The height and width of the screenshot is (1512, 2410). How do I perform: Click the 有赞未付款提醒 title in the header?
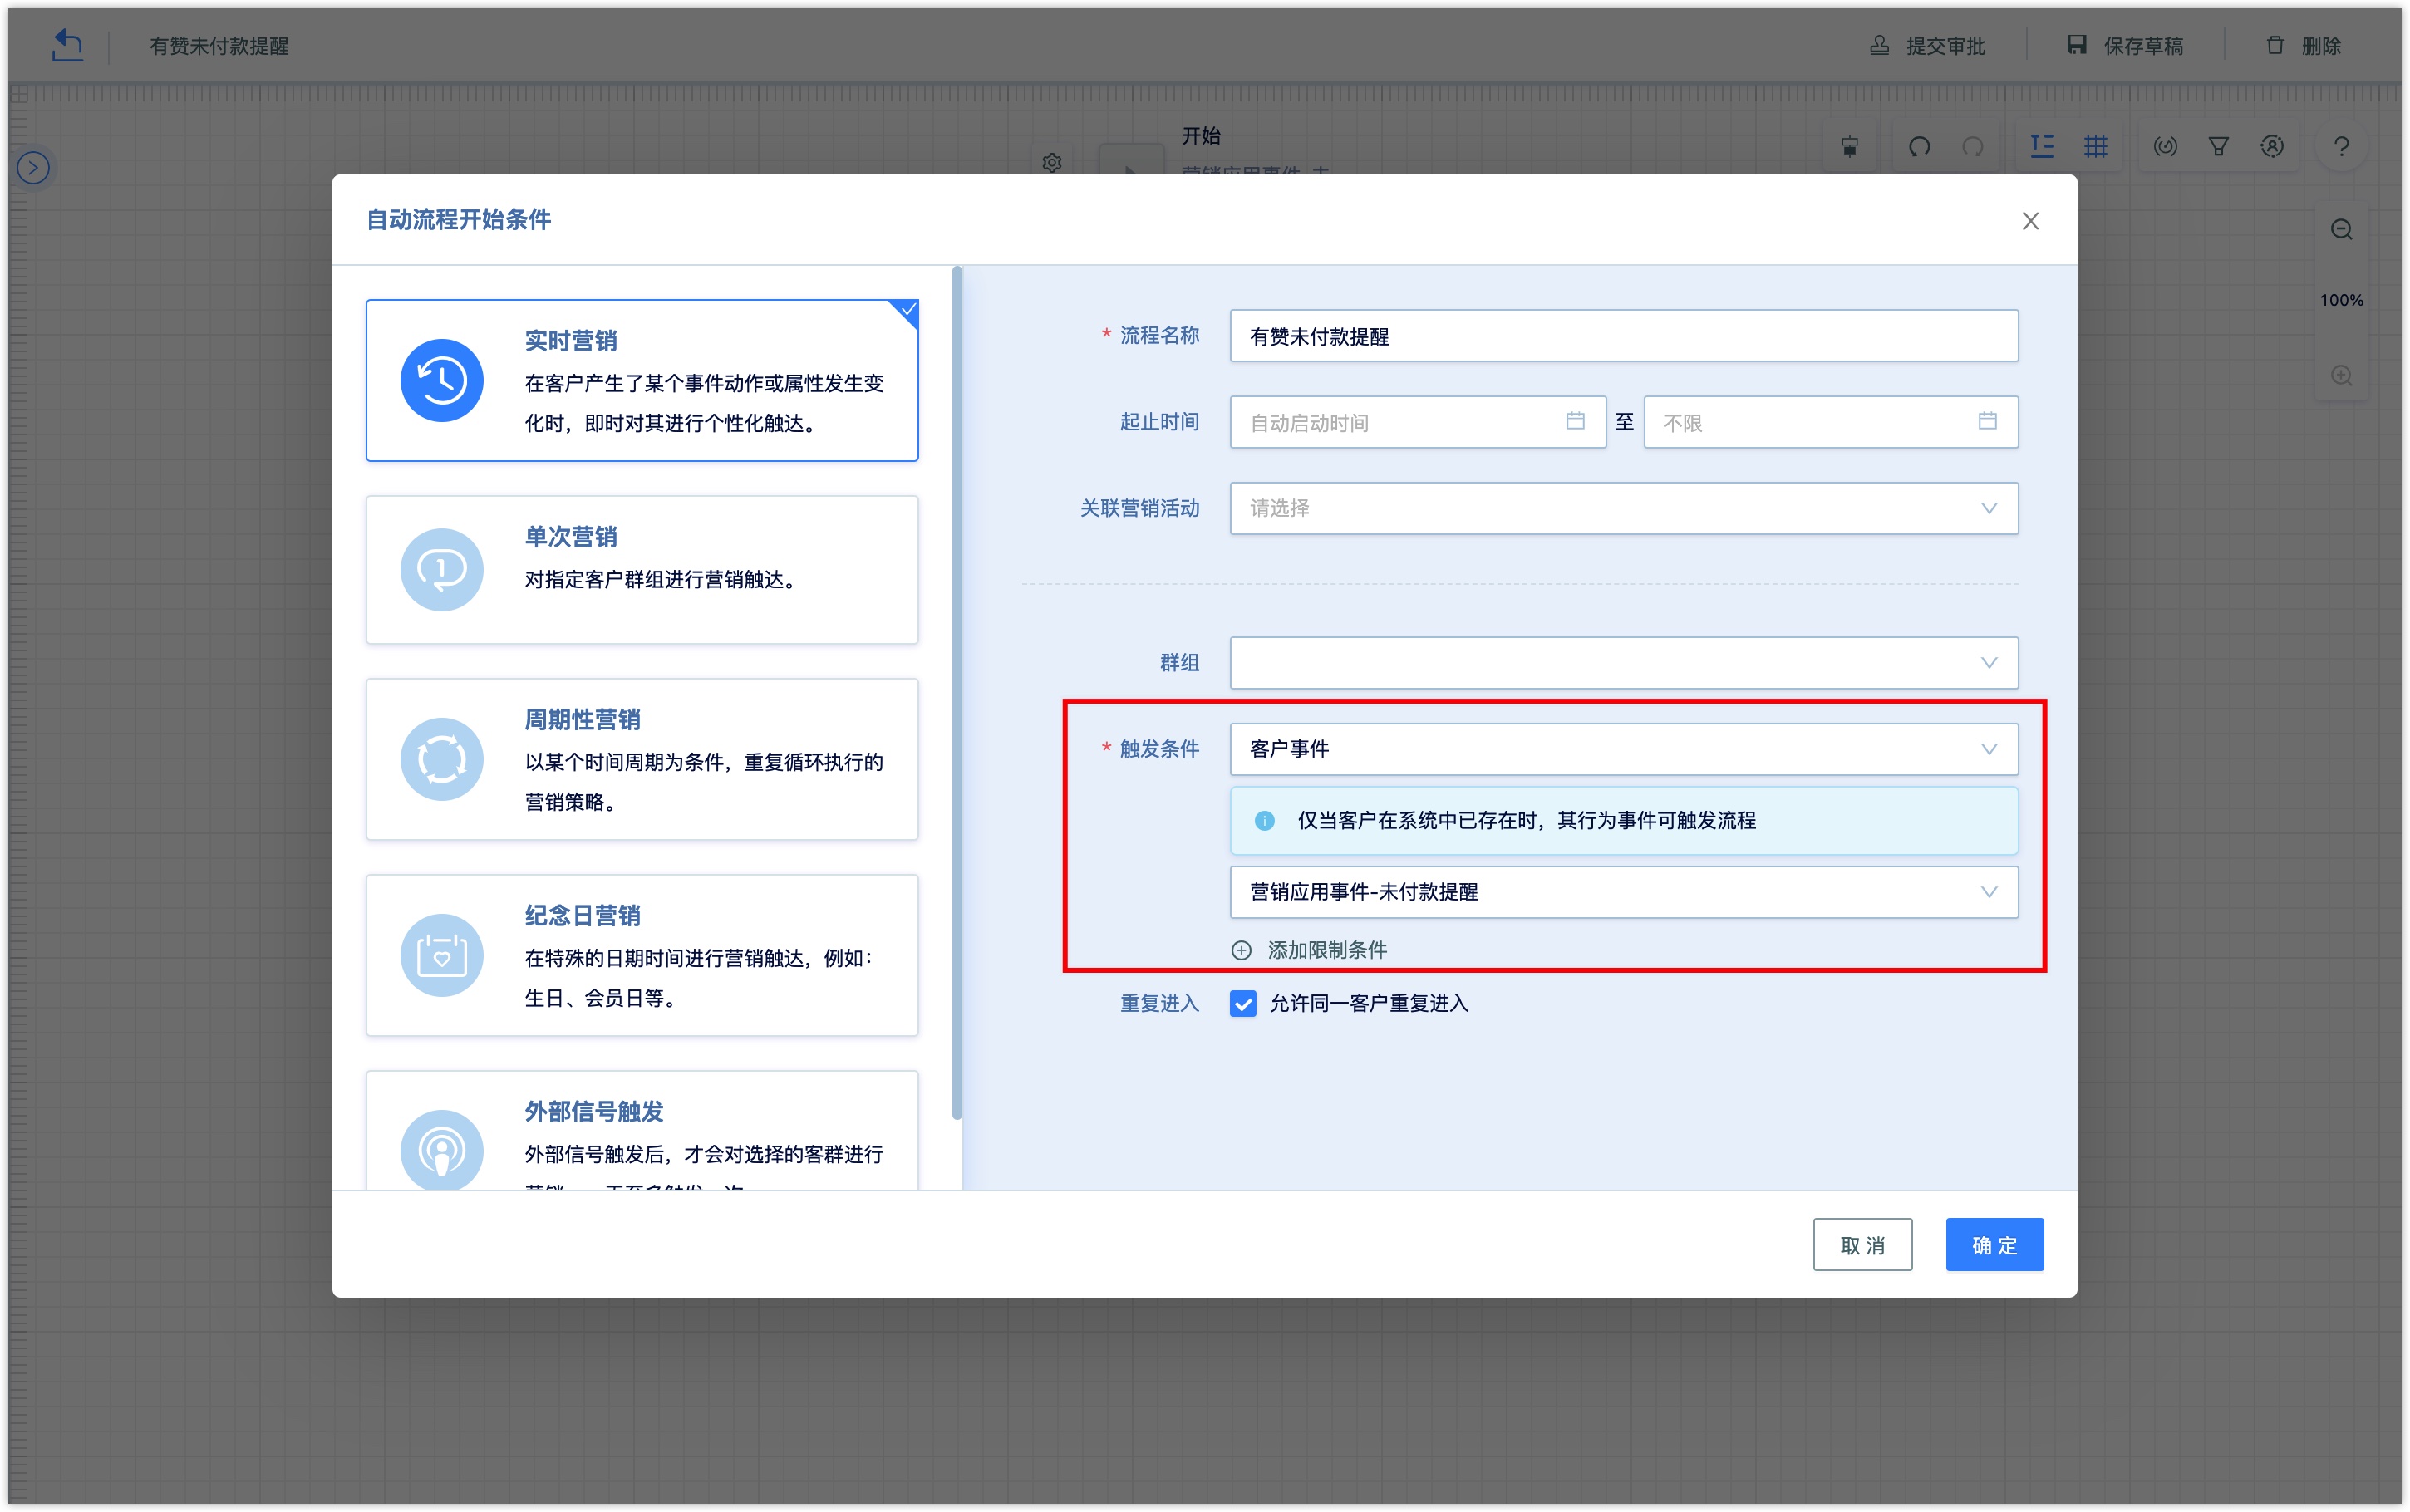point(219,46)
